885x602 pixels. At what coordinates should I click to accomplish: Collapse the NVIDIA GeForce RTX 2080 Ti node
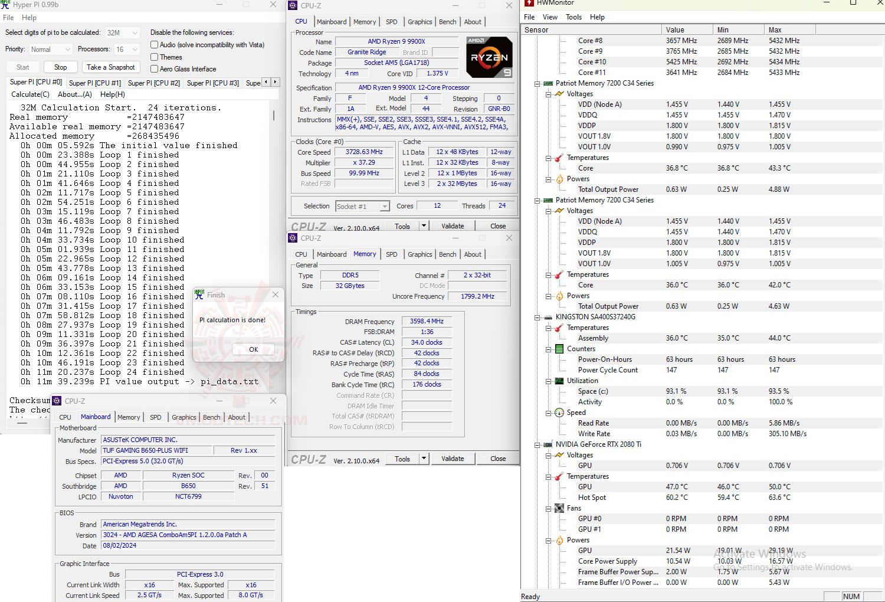click(537, 445)
